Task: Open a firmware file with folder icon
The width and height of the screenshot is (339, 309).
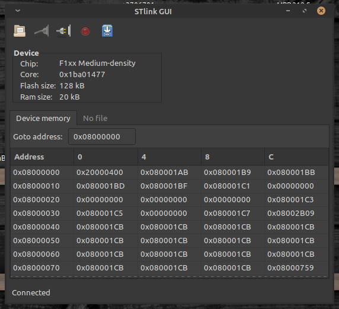Action: (20, 31)
